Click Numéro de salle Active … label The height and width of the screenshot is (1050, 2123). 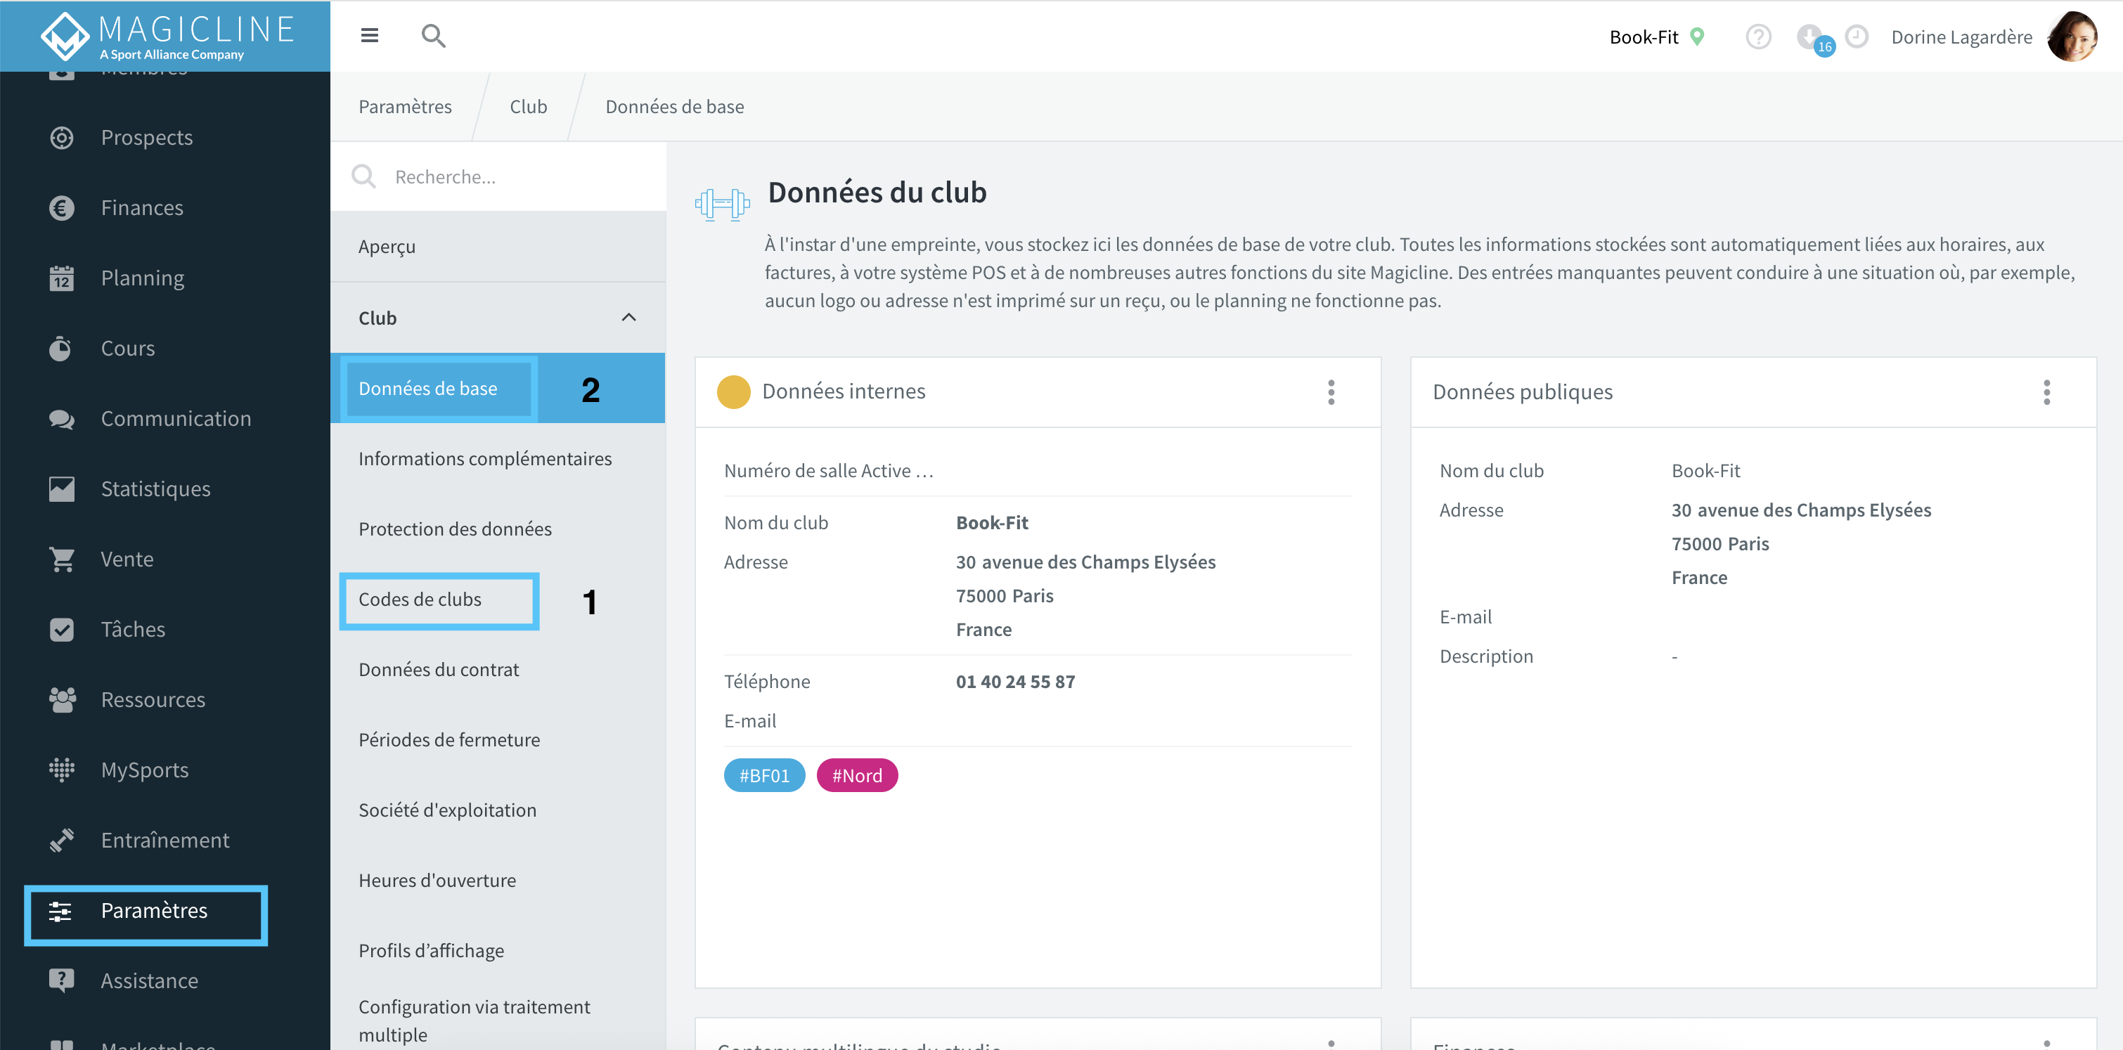point(828,471)
